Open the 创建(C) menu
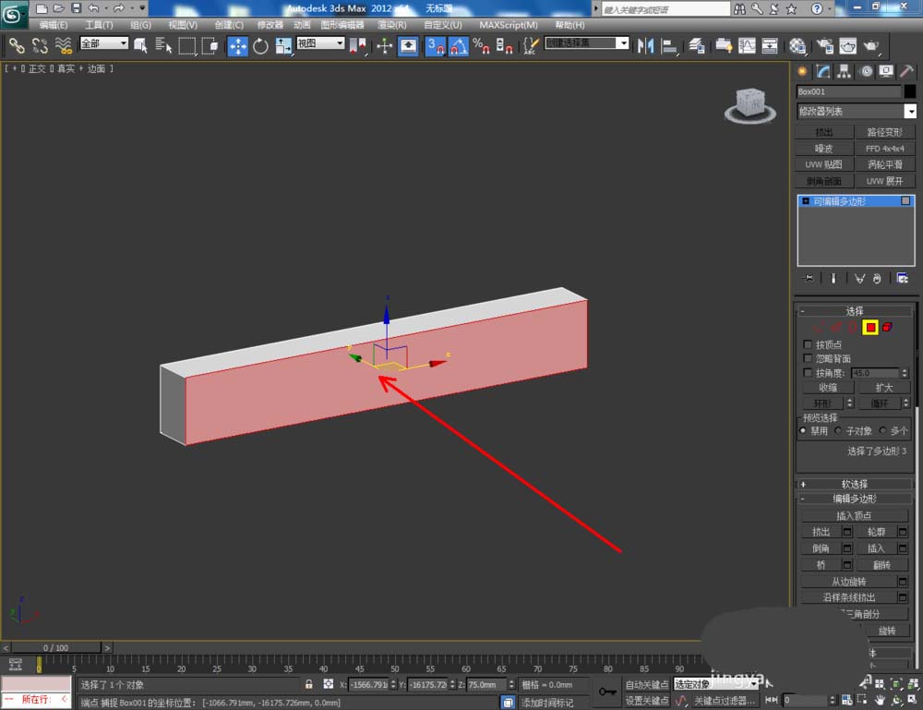The image size is (923, 710). tap(228, 25)
